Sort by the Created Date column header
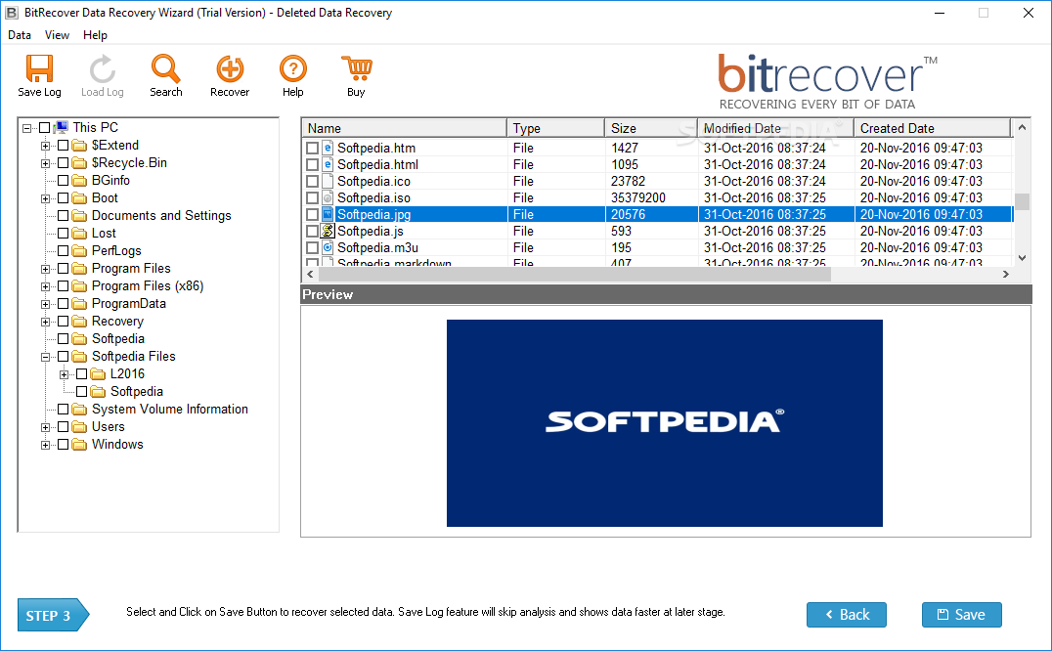 coord(932,128)
